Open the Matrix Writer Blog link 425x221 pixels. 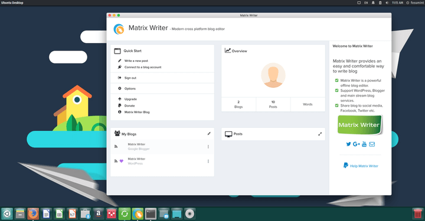click(137, 112)
